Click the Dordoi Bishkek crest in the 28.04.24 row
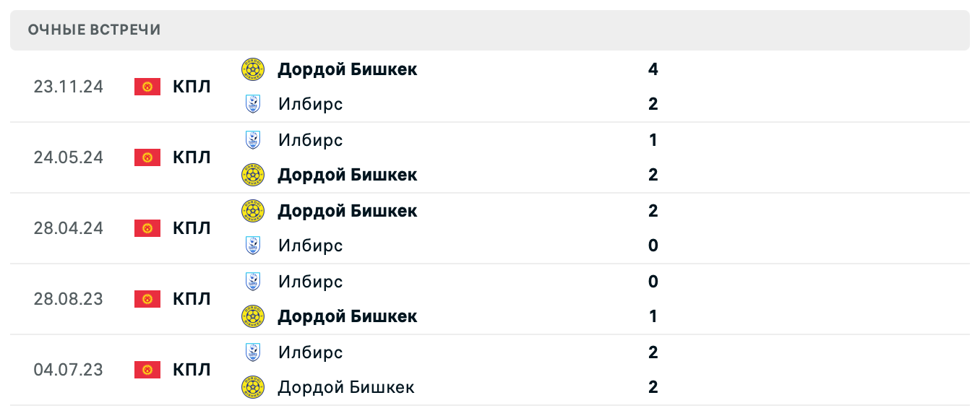This screenshot has height=416, width=980. pos(254,211)
